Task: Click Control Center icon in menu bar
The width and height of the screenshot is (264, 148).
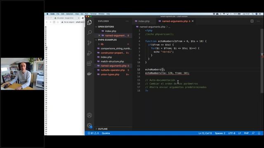Action: coord(260,14)
